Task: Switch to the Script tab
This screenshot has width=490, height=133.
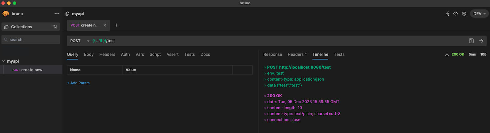Action: pyautogui.click(x=155, y=55)
